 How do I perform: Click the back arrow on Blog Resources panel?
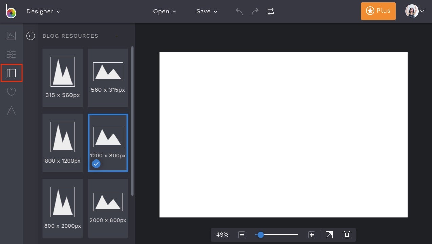30,36
